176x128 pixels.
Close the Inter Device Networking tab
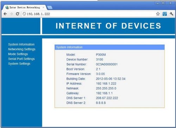pos(43,7)
